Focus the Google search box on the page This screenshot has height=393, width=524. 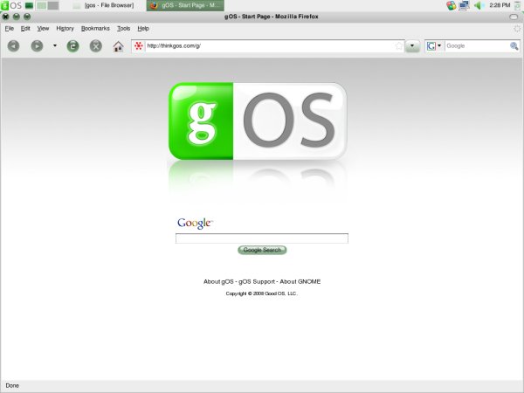click(x=262, y=238)
